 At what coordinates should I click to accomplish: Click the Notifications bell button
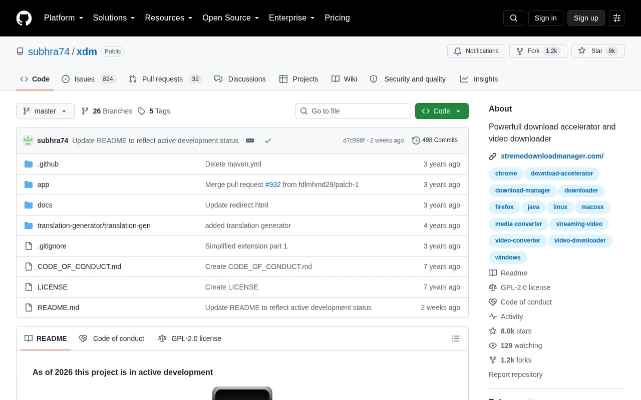tap(476, 51)
